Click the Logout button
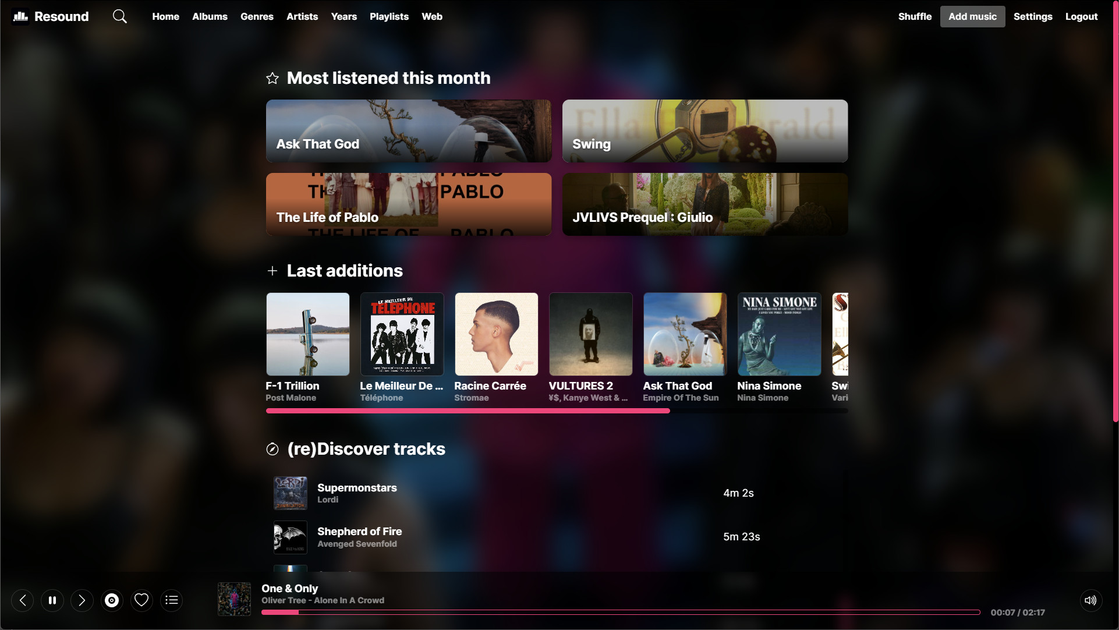The image size is (1119, 630). pyautogui.click(x=1081, y=16)
